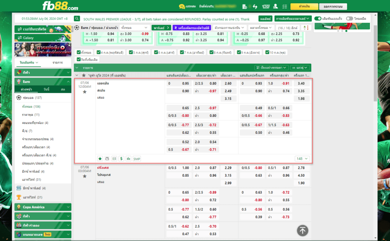The image size is (390, 241).
Task: Click the เครื่องคัดกรองอัตโนมัติ purple button
Action: pos(192,28)
